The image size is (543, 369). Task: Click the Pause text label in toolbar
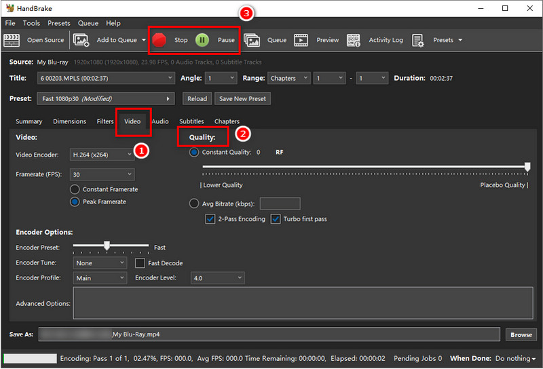(x=226, y=40)
